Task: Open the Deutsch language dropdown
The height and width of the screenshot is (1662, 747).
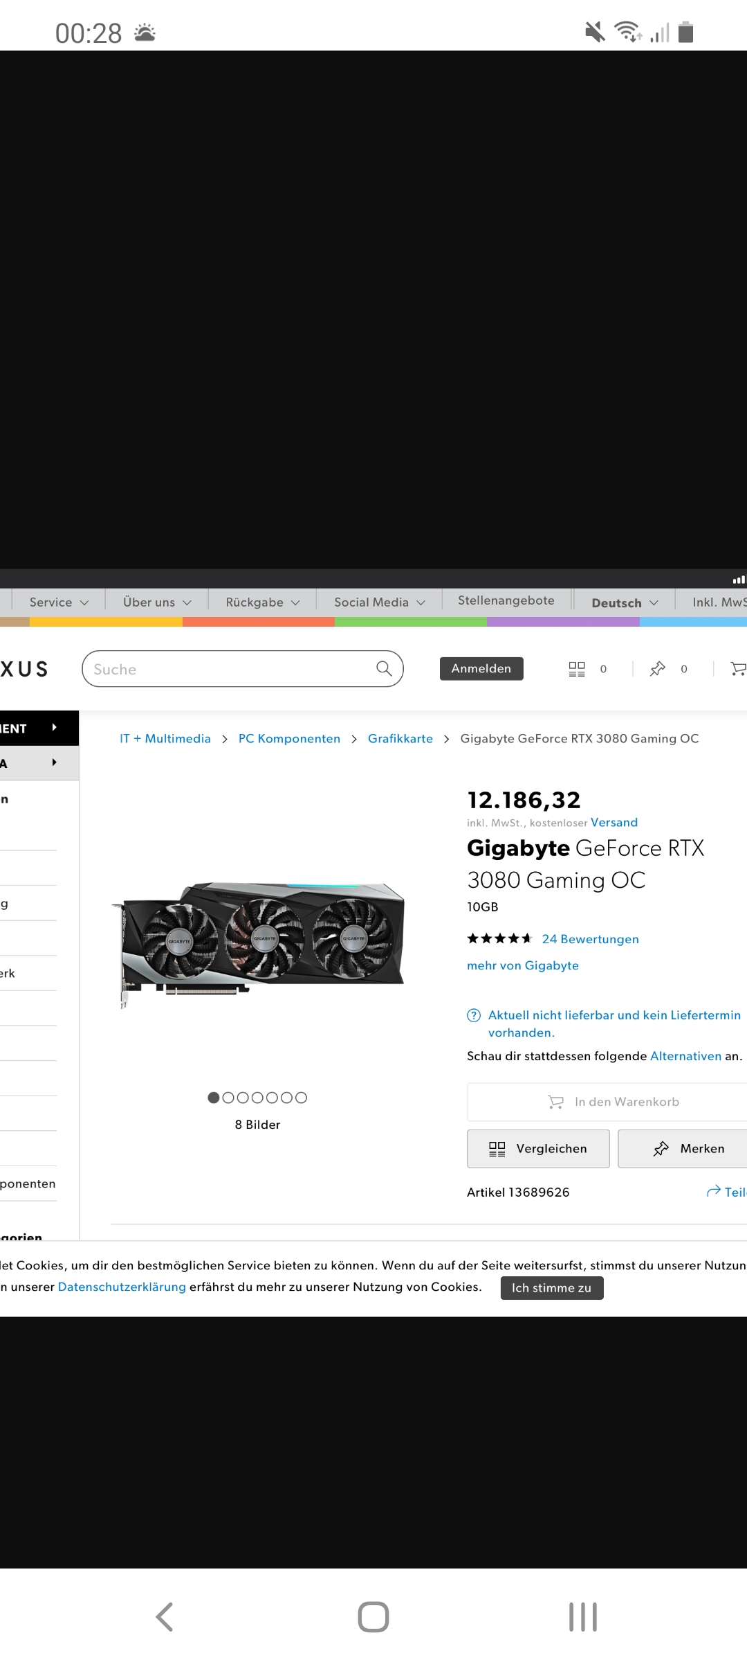Action: click(x=625, y=602)
